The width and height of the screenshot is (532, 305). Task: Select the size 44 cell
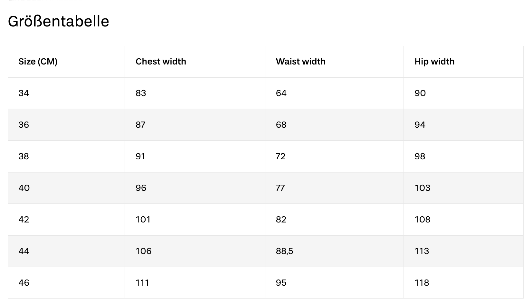point(24,251)
